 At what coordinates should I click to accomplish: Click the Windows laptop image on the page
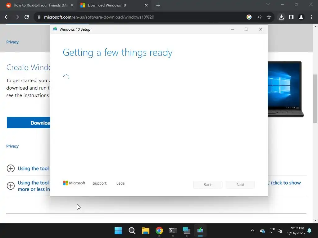click(286, 89)
